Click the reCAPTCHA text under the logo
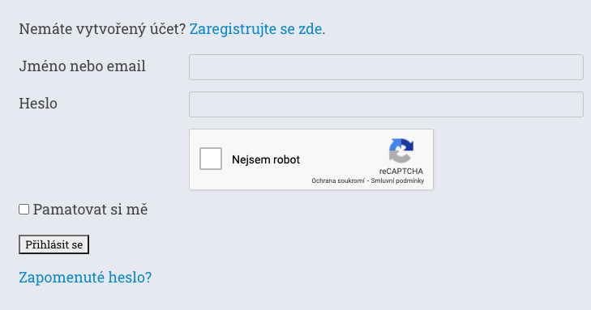The image size is (591, 310). [x=401, y=171]
